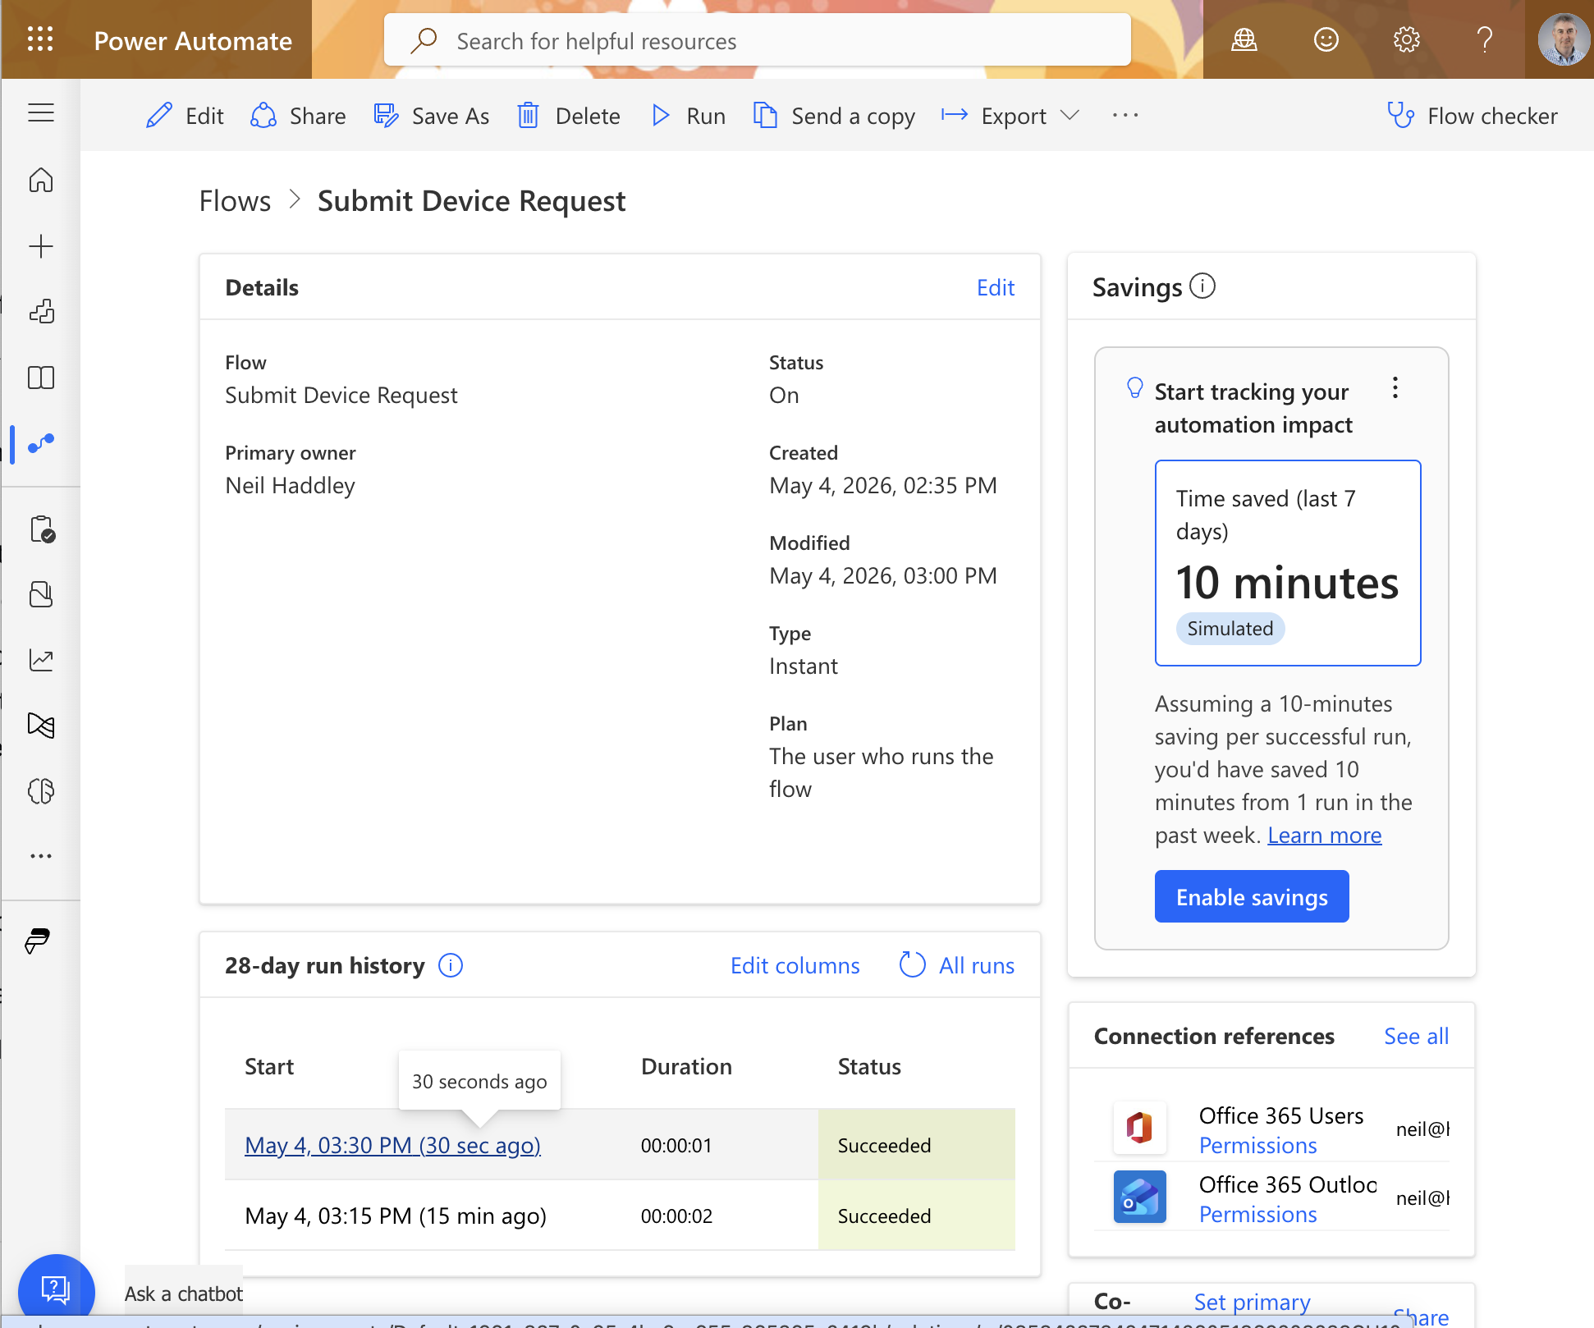
Task: Click the Start column header
Action: click(269, 1066)
